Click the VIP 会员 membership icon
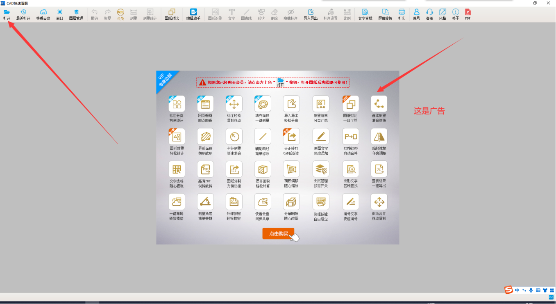 (120, 12)
